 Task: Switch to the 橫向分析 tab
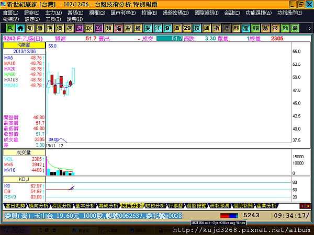point(38,206)
